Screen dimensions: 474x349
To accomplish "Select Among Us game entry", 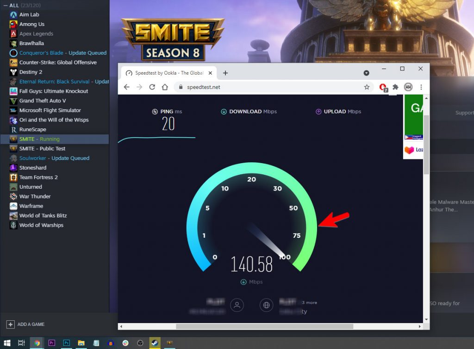I will click(32, 24).
